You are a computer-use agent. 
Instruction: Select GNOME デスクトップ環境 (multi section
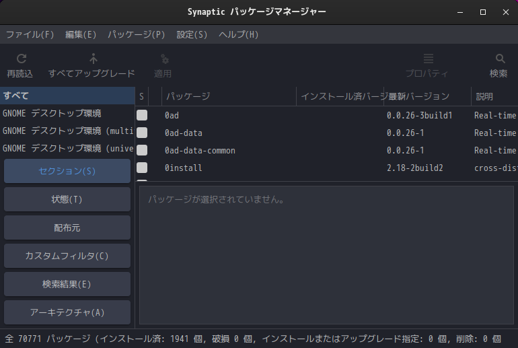point(67,131)
